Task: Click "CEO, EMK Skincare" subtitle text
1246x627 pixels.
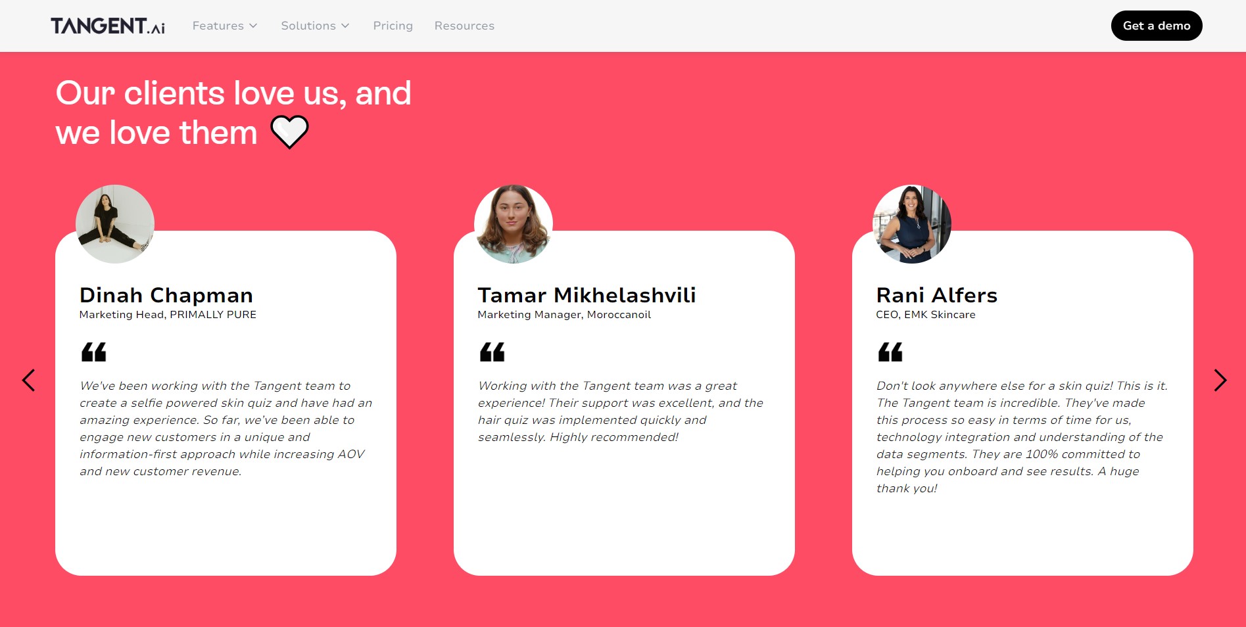Action: (x=925, y=315)
